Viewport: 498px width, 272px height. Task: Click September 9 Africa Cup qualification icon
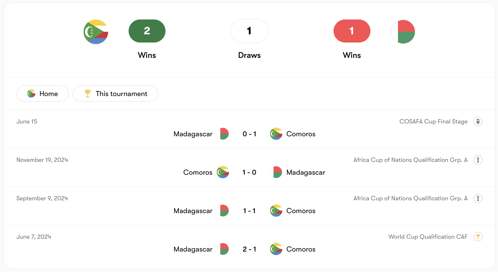coord(478,198)
